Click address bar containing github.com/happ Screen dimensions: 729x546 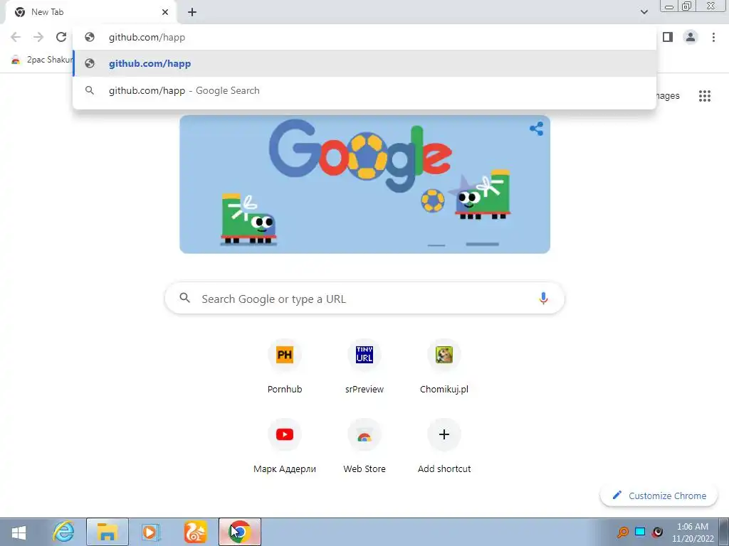coord(364,37)
